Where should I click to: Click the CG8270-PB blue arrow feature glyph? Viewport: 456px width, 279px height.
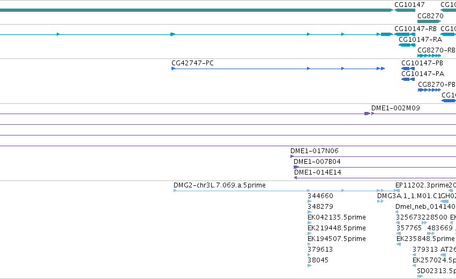430,90
